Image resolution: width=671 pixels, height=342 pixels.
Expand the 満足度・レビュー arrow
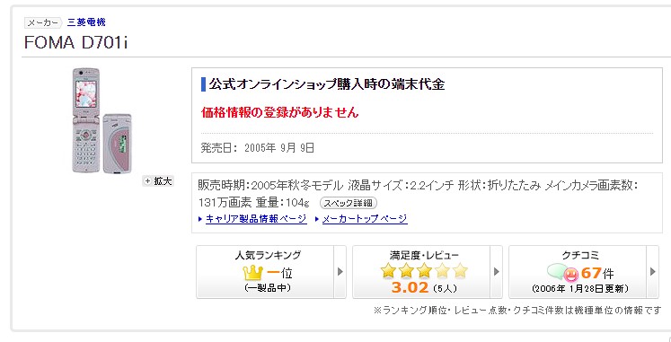497,272
